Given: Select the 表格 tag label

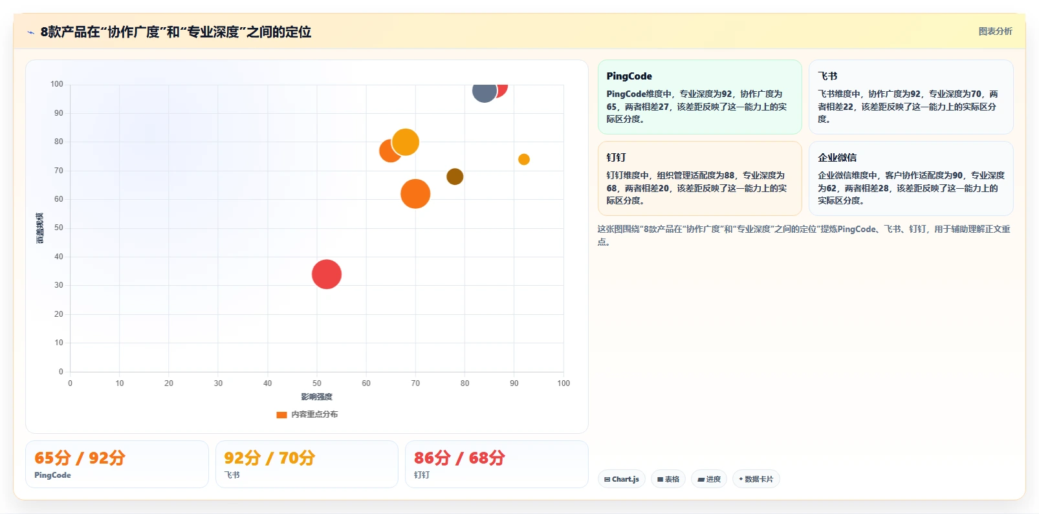Looking at the screenshot, I should coord(672,479).
